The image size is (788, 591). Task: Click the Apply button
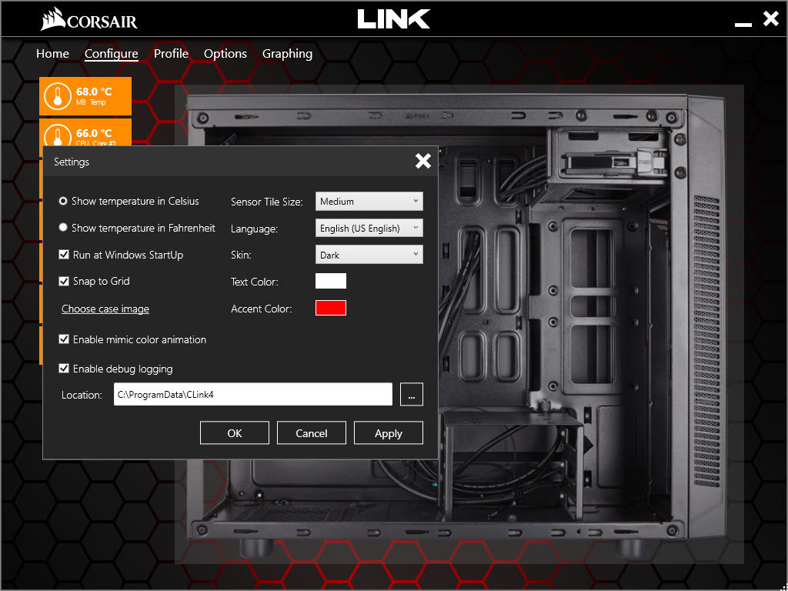389,432
